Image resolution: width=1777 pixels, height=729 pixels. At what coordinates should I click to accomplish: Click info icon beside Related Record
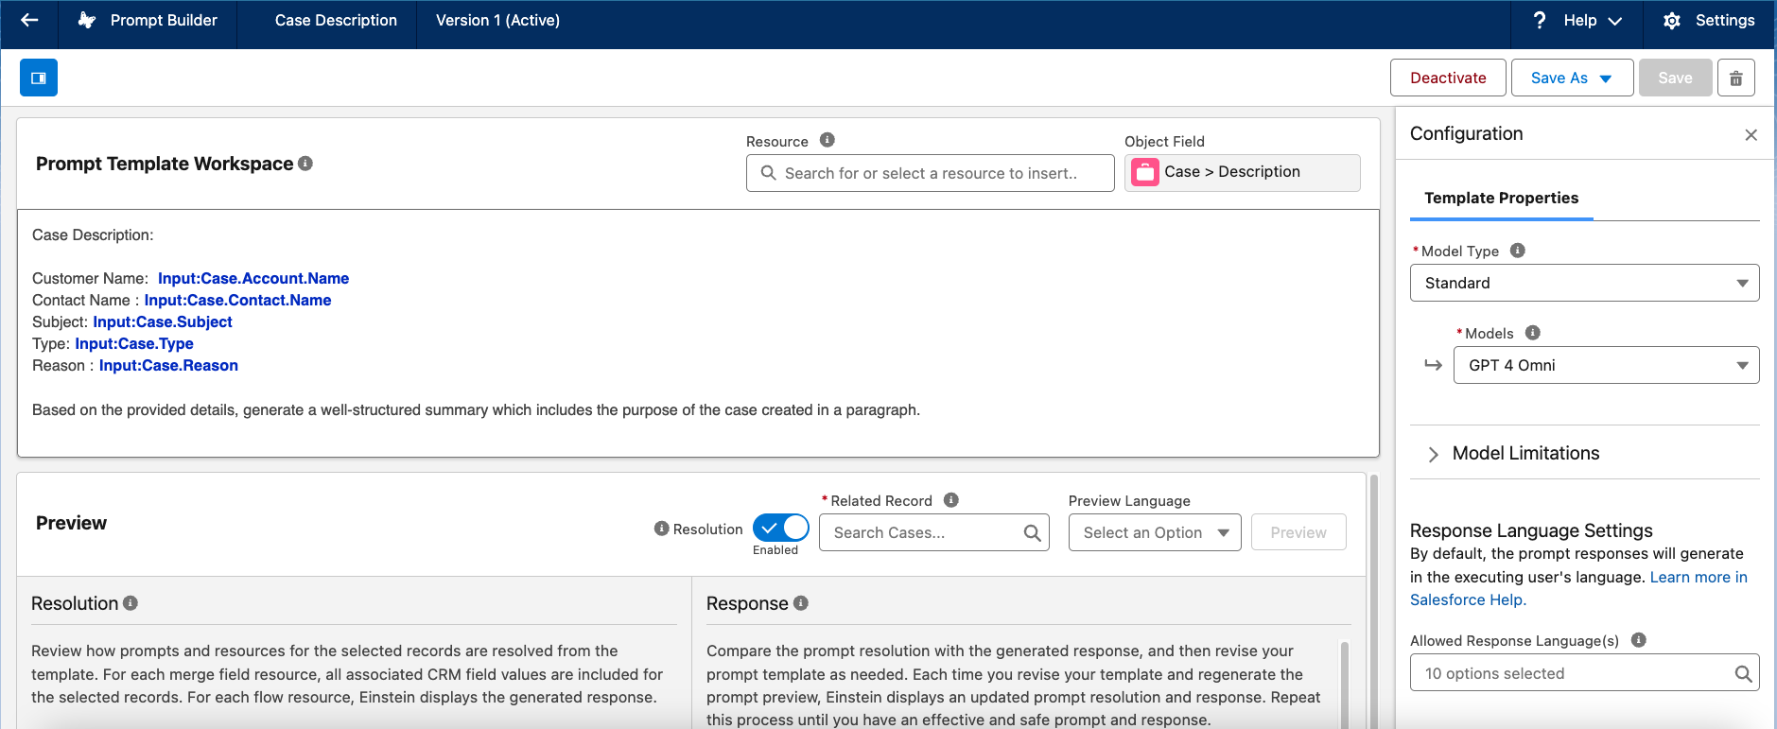[951, 500]
